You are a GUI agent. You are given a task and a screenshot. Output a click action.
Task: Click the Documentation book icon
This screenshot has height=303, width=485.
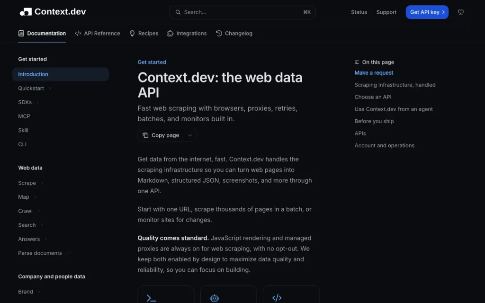(x=21, y=34)
